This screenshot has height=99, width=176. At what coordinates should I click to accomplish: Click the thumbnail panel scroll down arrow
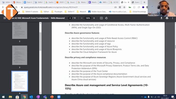pyautogui.click(x=40, y=93)
